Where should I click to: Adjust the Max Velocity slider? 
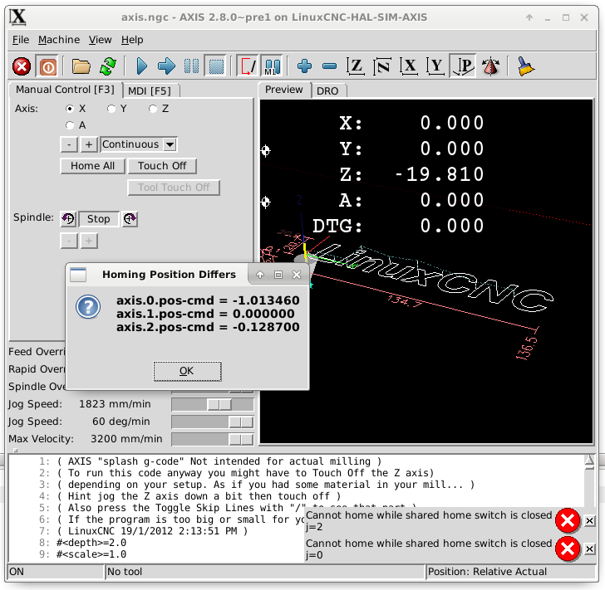tap(241, 439)
